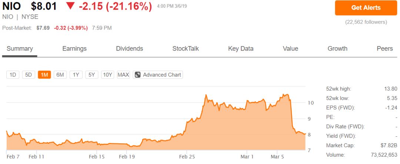The width and height of the screenshot is (400, 164).
Task: Open the Summary tab
Action: coord(20,49)
